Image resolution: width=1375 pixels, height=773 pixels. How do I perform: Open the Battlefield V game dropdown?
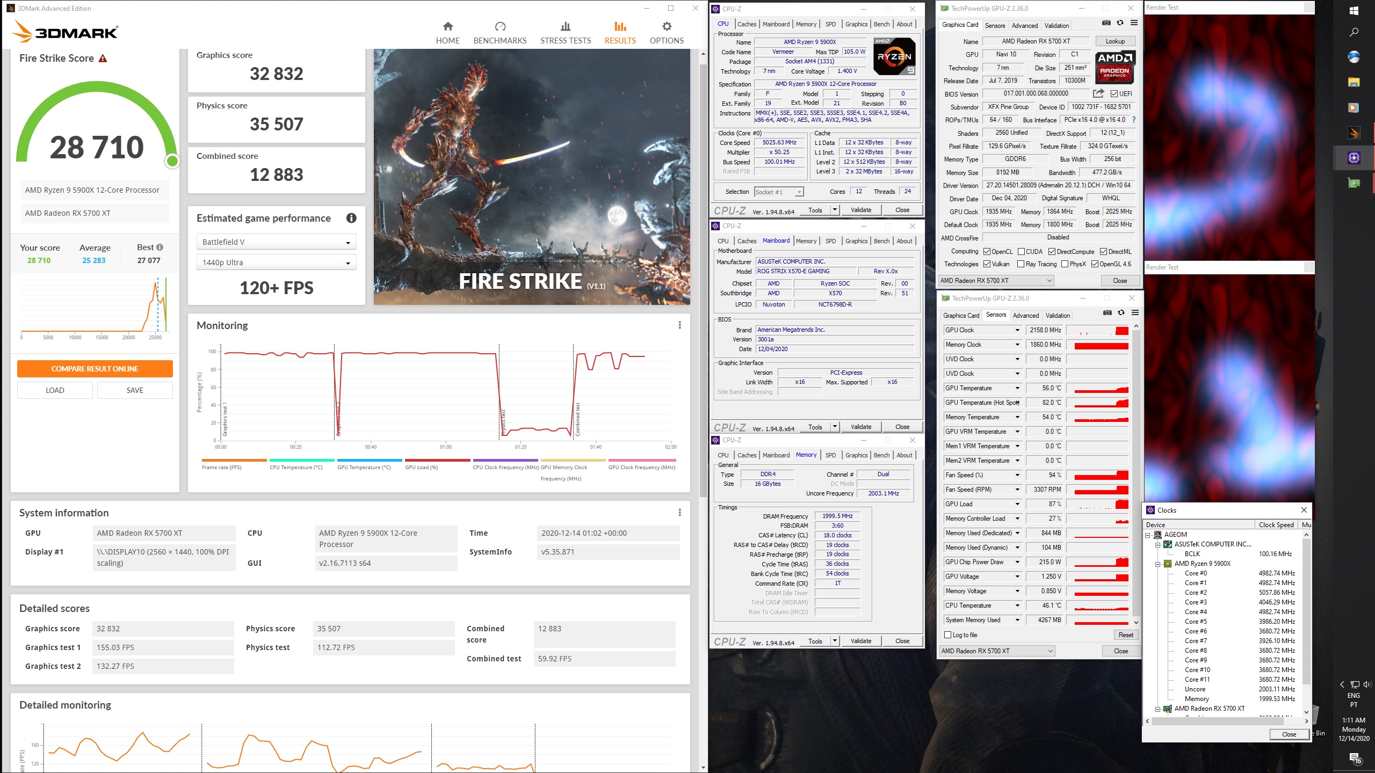276,242
